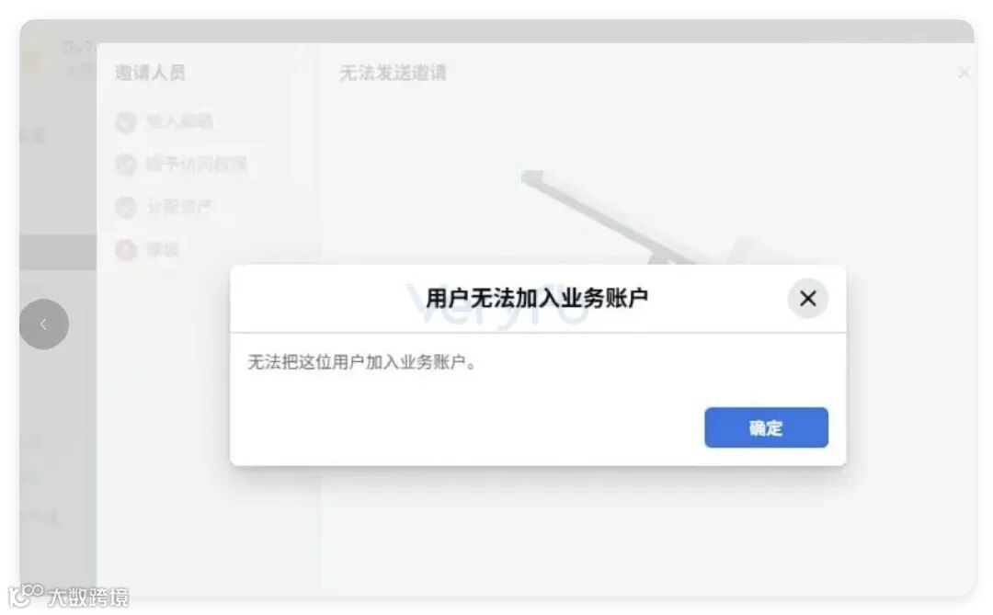Click the 输入邮箱 step checkmark icon

point(126,121)
